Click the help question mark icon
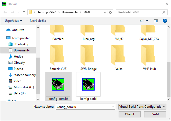This screenshot has width=171, height=121. (x=165, y=21)
